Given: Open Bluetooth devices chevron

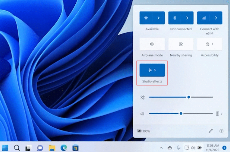Looking at the screenshot, I should (187, 18).
